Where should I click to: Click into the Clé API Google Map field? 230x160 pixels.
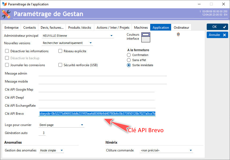click(96, 90)
